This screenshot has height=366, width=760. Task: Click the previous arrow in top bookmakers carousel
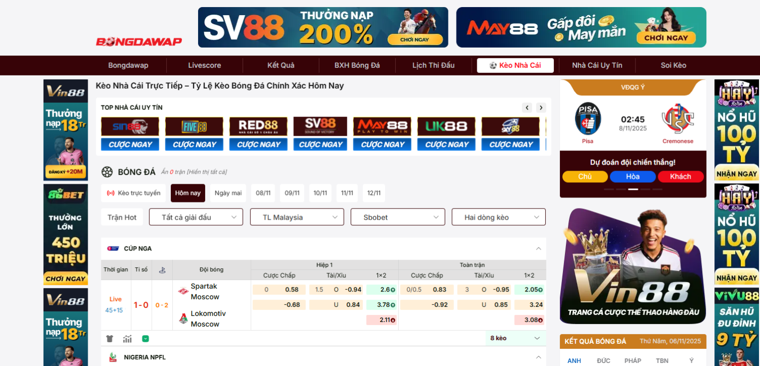point(527,108)
